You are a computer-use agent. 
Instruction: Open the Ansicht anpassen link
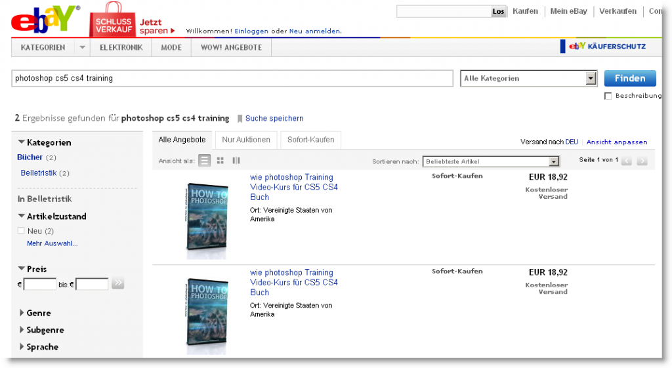[617, 142]
